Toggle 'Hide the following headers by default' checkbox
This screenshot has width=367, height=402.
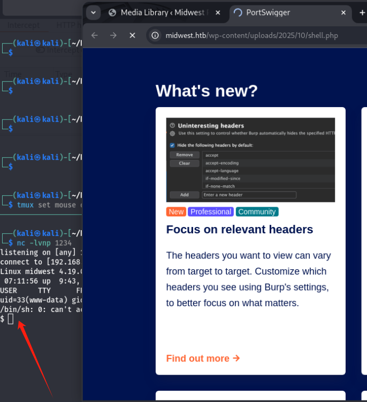172,145
